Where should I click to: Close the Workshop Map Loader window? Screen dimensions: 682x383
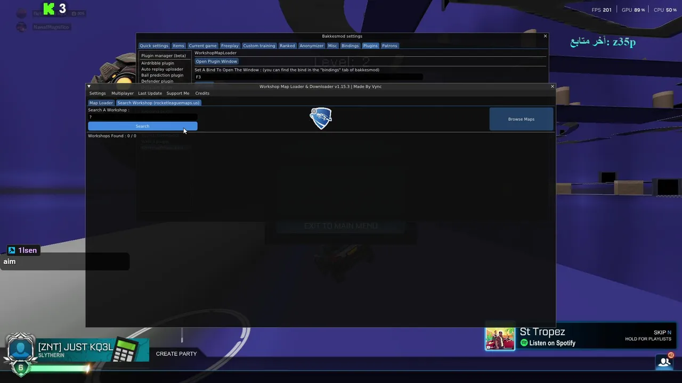pos(552,86)
